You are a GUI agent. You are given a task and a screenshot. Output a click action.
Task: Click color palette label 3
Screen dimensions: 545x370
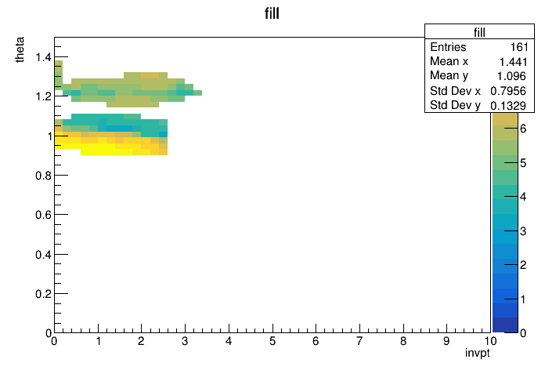tap(523, 231)
